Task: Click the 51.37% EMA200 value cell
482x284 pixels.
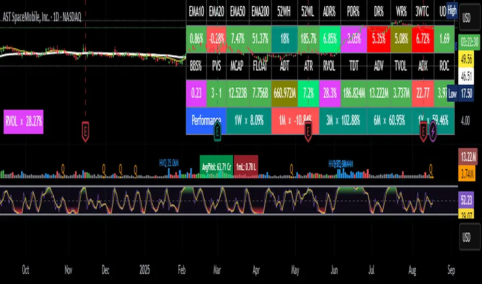Action: 260,39
